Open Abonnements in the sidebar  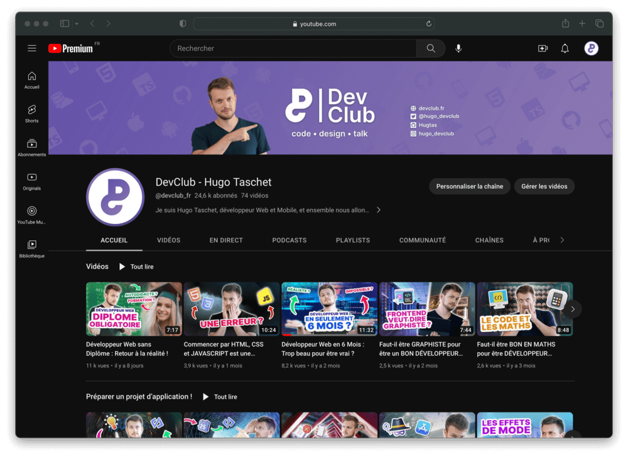[x=32, y=148]
